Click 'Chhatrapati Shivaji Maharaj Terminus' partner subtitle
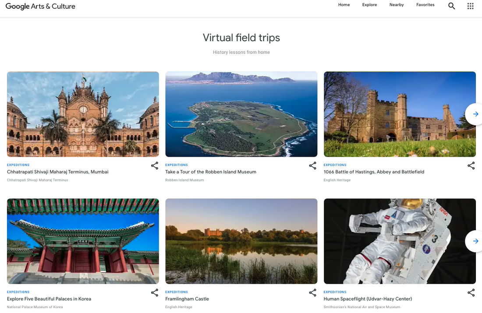The image size is (482, 313). click(x=38, y=180)
